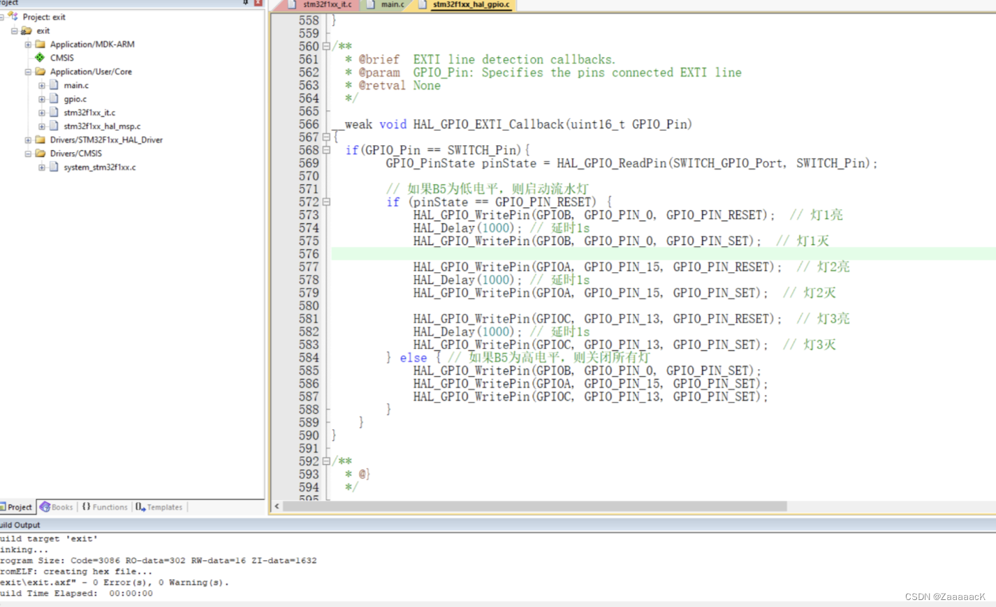
Task: Select Drivers/STM32F1xx_HAL_Driver group label
Action: pyautogui.click(x=106, y=140)
